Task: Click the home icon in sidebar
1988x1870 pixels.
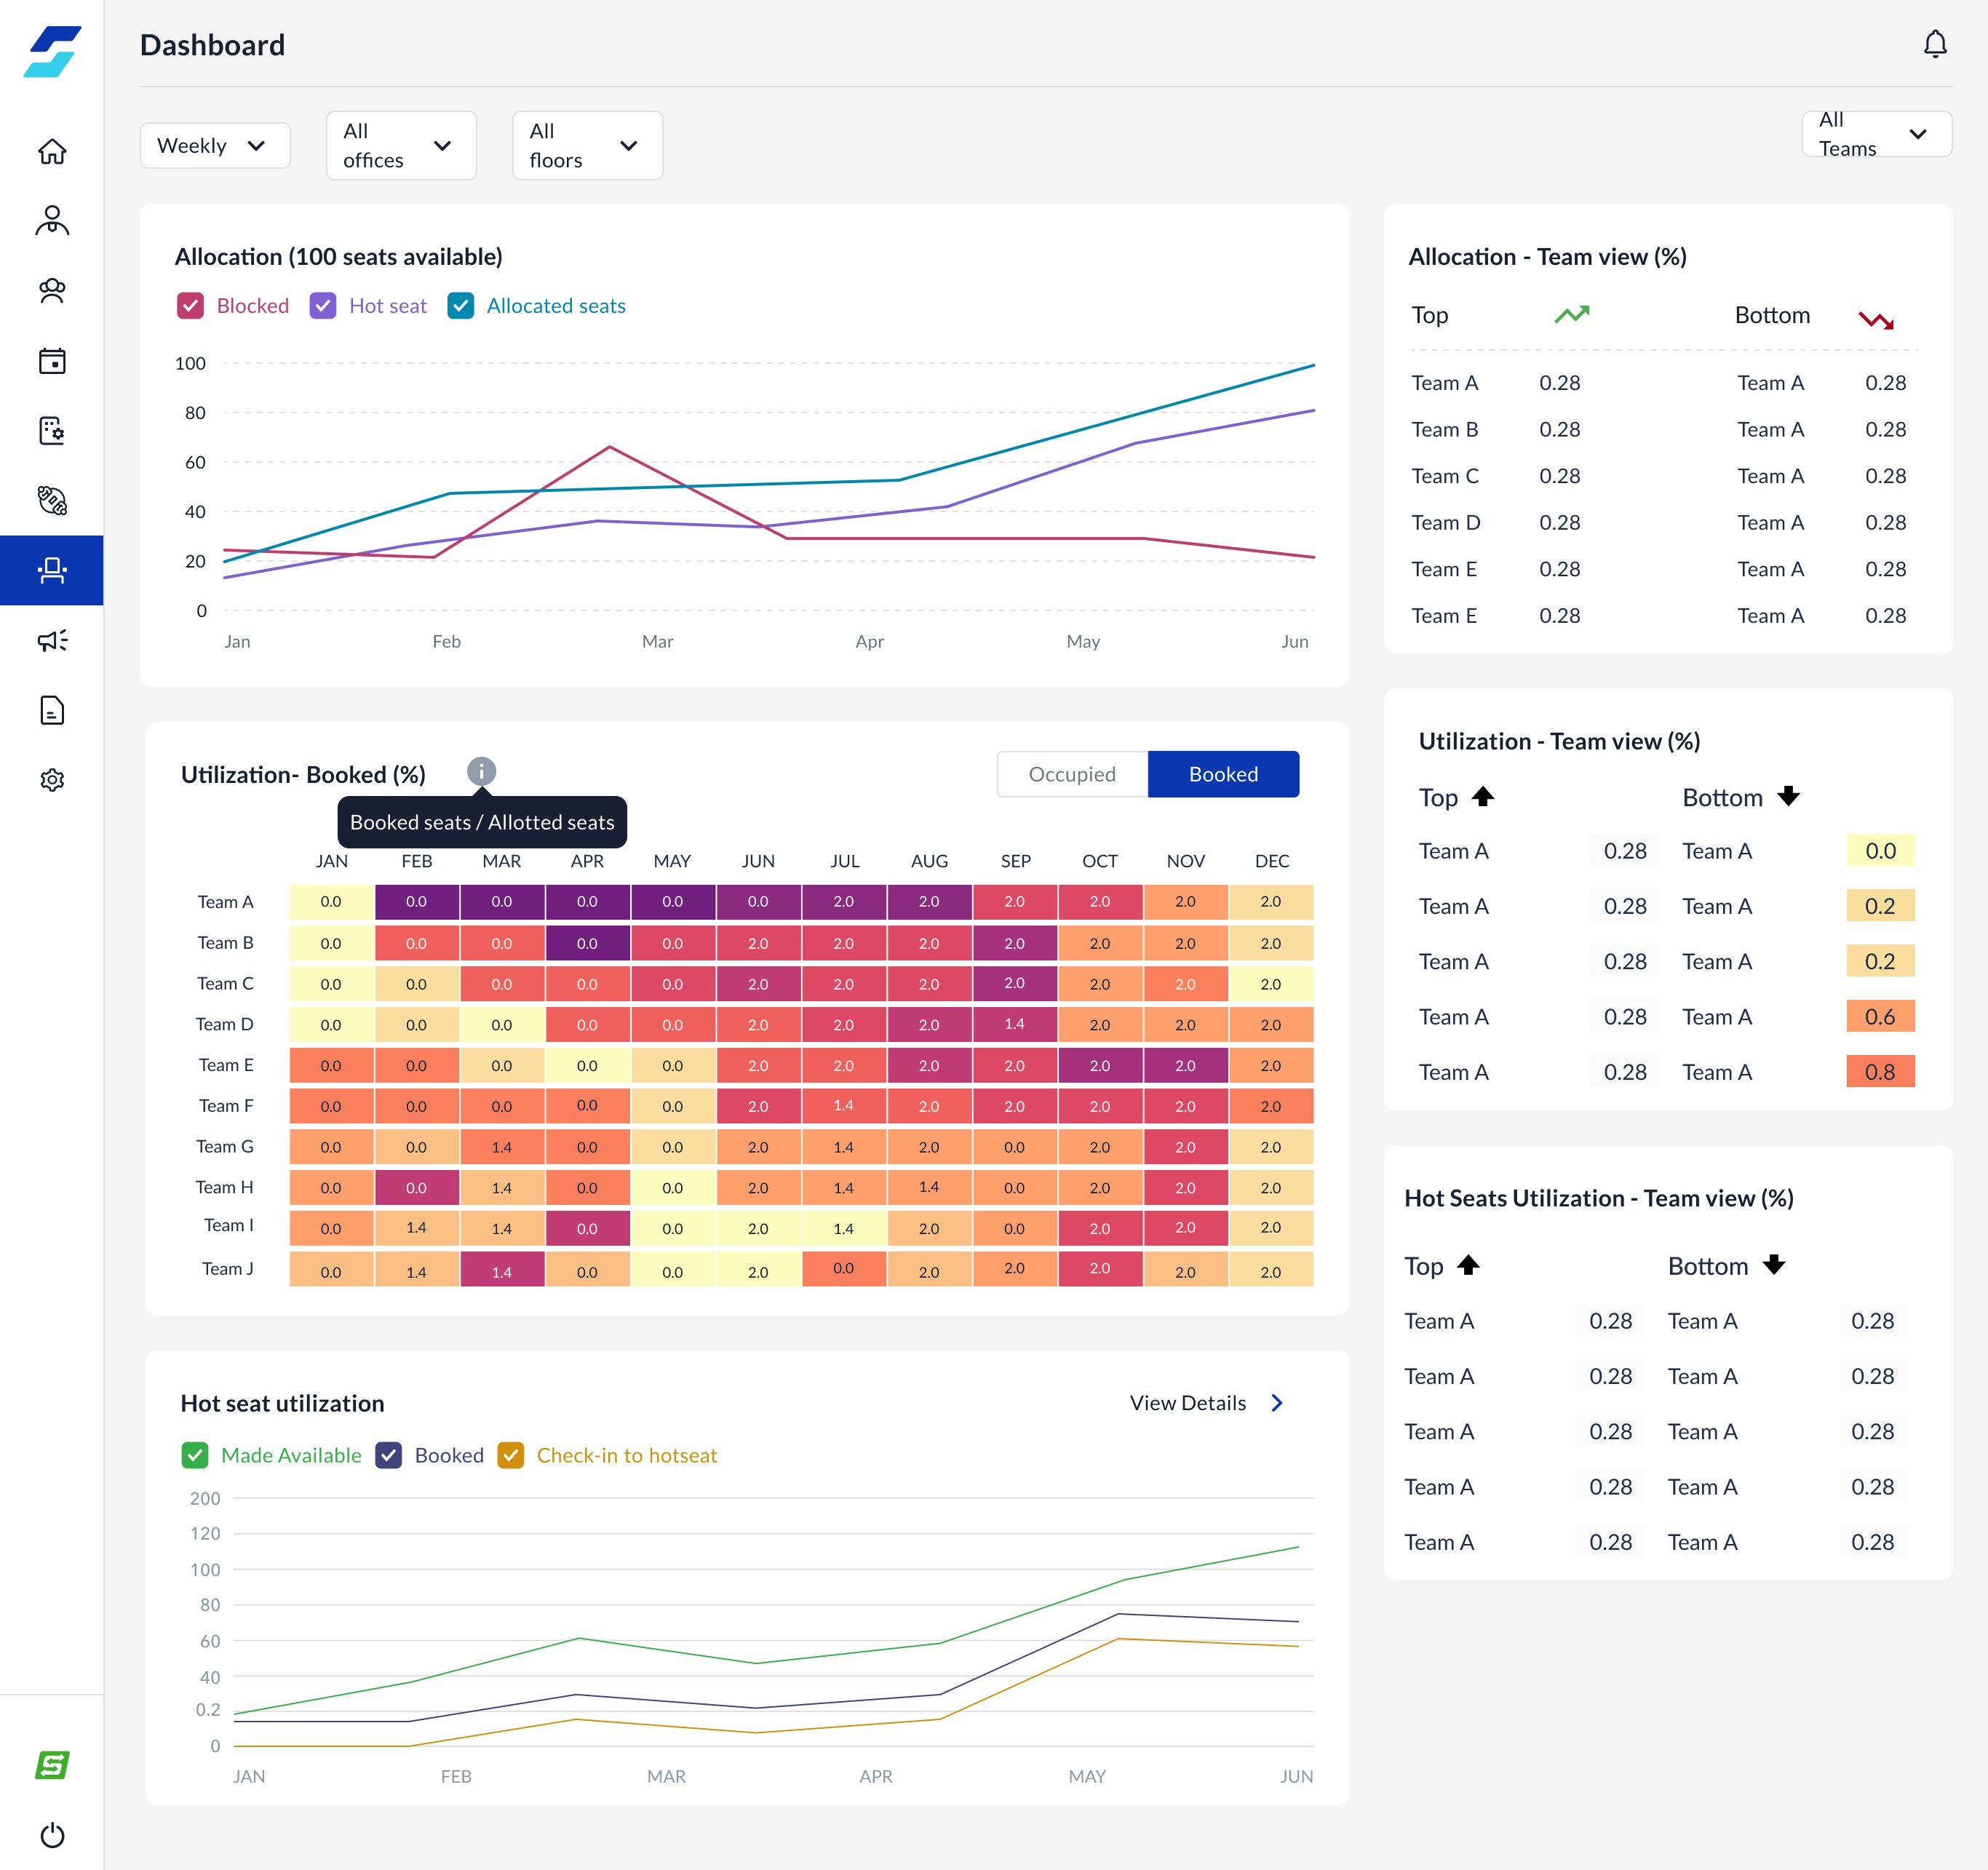Action: (x=52, y=151)
